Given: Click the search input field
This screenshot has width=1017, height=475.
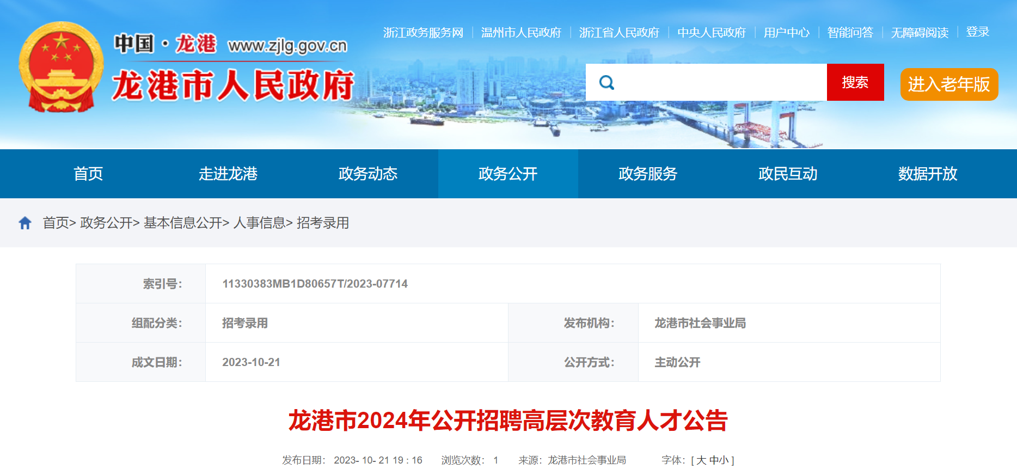Looking at the screenshot, I should (706, 82).
